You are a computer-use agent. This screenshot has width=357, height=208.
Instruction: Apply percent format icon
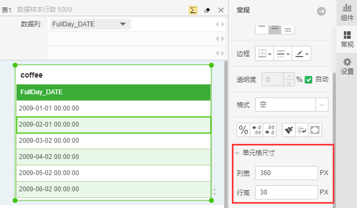(243, 130)
